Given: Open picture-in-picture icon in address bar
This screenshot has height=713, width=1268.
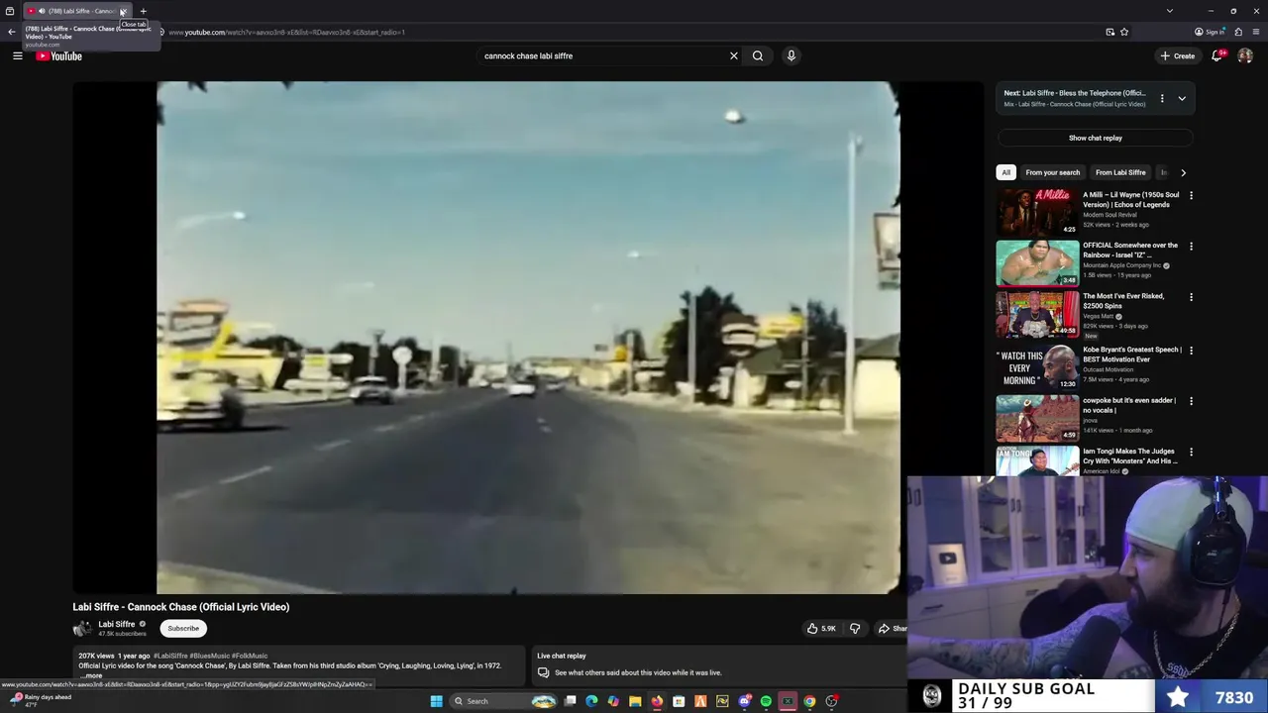Looking at the screenshot, I should click(x=1110, y=32).
